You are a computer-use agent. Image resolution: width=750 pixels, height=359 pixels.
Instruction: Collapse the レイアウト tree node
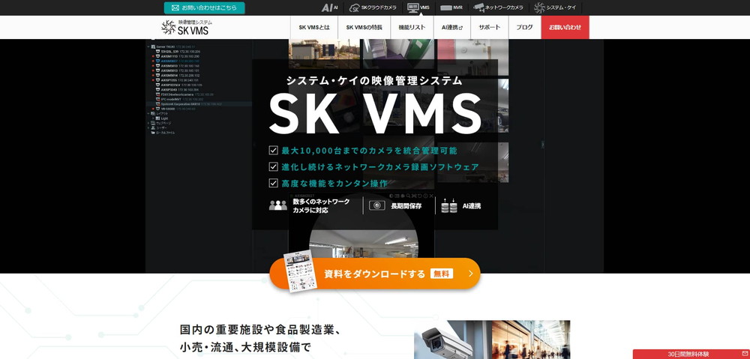148,113
